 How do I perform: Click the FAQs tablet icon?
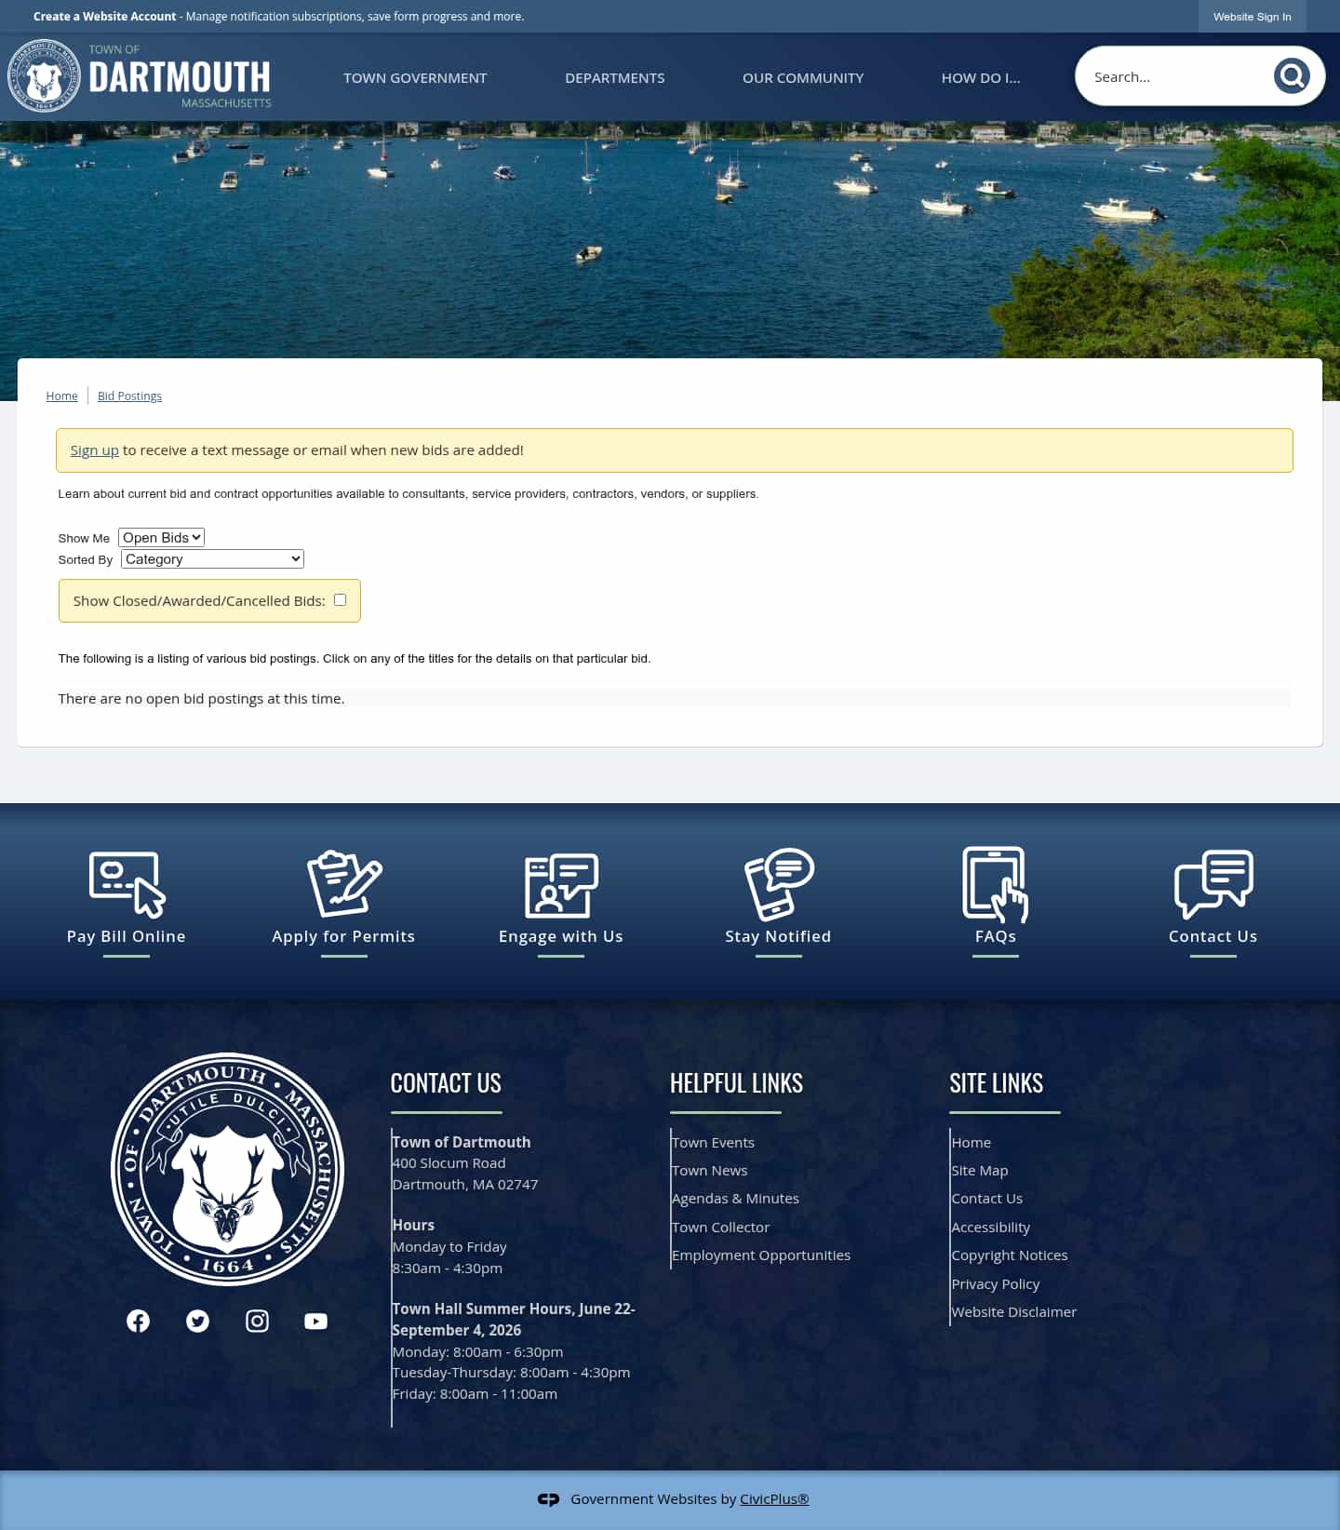click(x=995, y=885)
